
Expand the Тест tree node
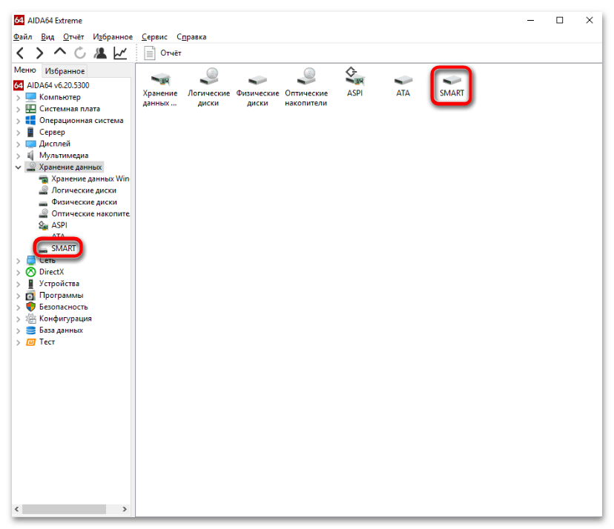(18, 342)
